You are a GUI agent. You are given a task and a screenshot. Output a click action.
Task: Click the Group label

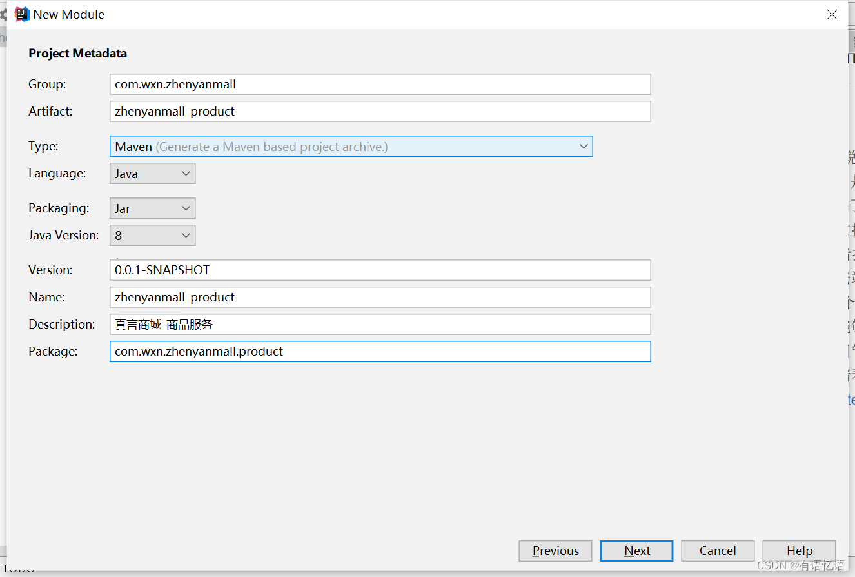coord(47,85)
